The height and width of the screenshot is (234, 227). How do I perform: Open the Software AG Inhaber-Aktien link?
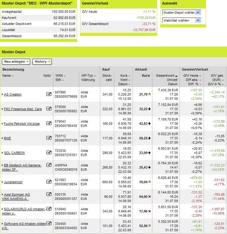tap(24, 226)
